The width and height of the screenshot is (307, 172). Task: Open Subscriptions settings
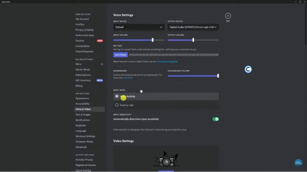83,75
